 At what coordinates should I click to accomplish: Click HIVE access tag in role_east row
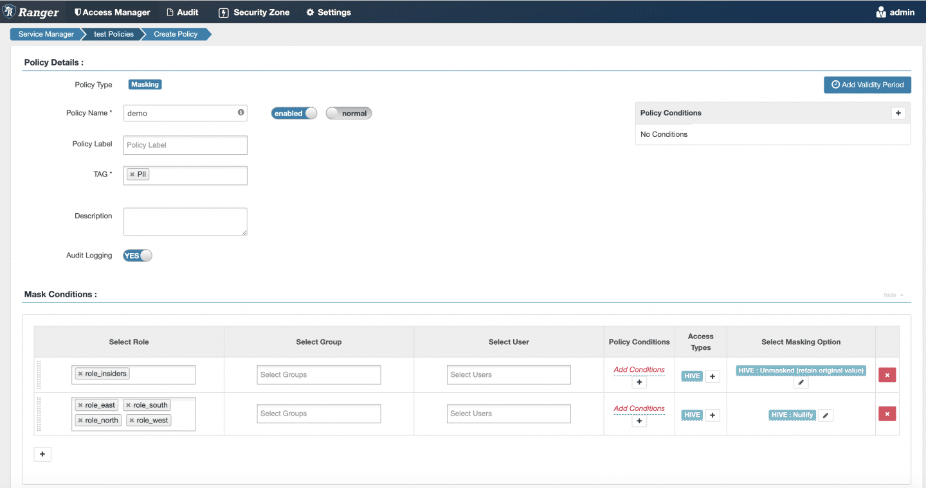tap(692, 415)
